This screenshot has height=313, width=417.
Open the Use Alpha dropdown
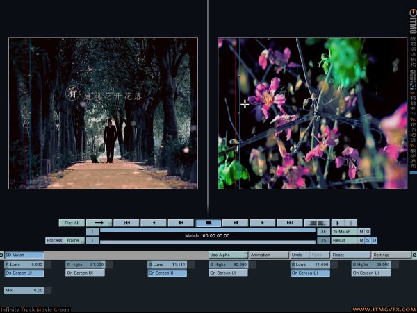(228, 255)
